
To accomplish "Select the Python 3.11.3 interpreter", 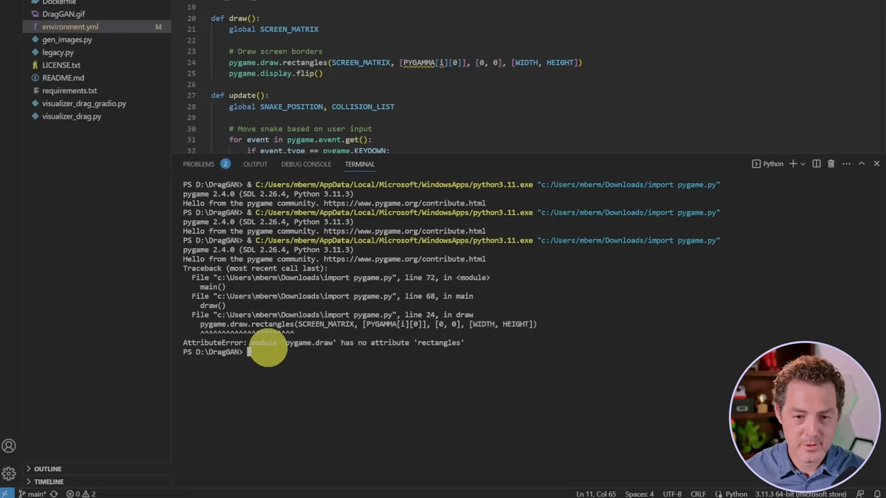I will tap(801, 494).
